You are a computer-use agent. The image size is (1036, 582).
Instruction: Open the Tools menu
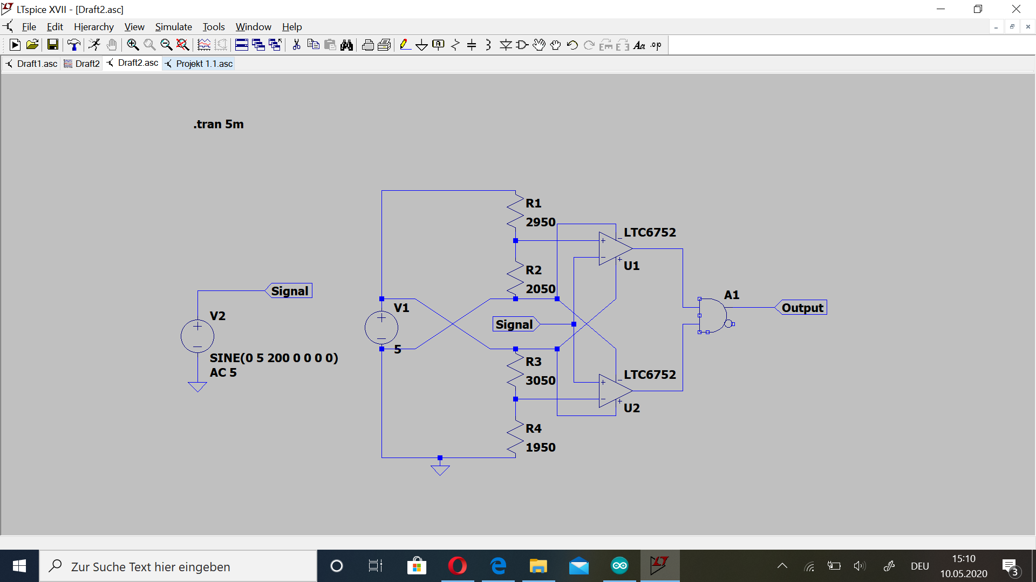[213, 27]
